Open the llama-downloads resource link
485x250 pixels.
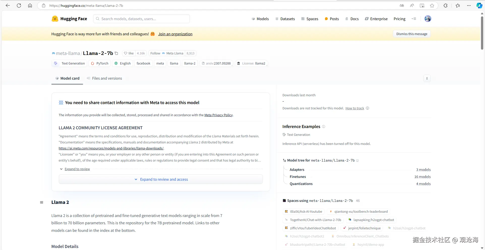click(x=111, y=148)
